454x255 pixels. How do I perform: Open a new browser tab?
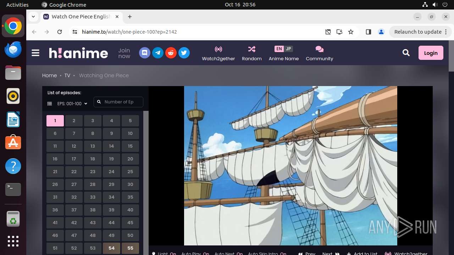pyautogui.click(x=130, y=17)
